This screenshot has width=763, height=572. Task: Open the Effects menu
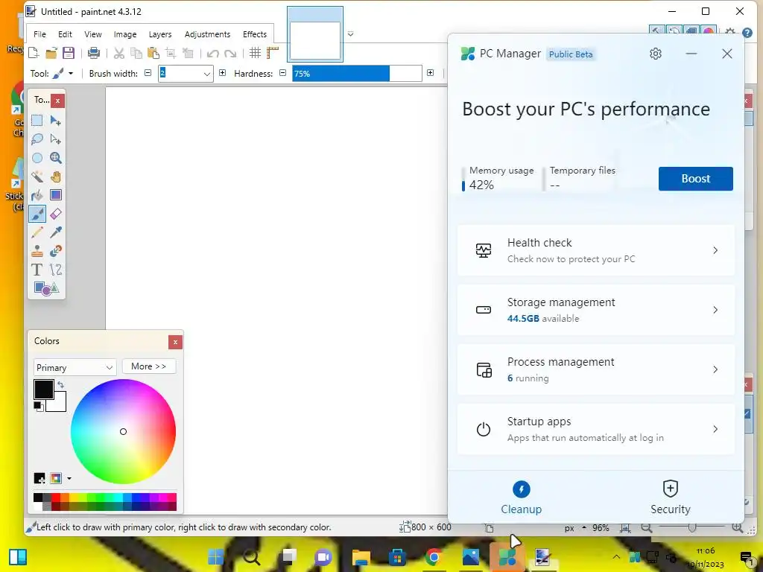255,34
